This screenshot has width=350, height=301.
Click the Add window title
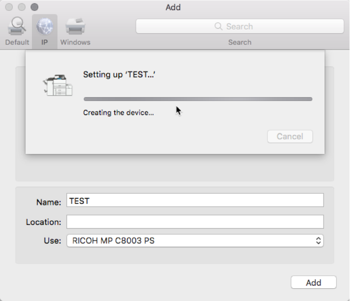(x=173, y=7)
